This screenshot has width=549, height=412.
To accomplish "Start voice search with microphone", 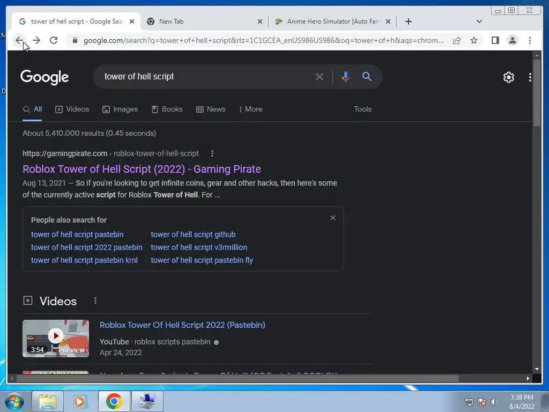I will tap(345, 77).
